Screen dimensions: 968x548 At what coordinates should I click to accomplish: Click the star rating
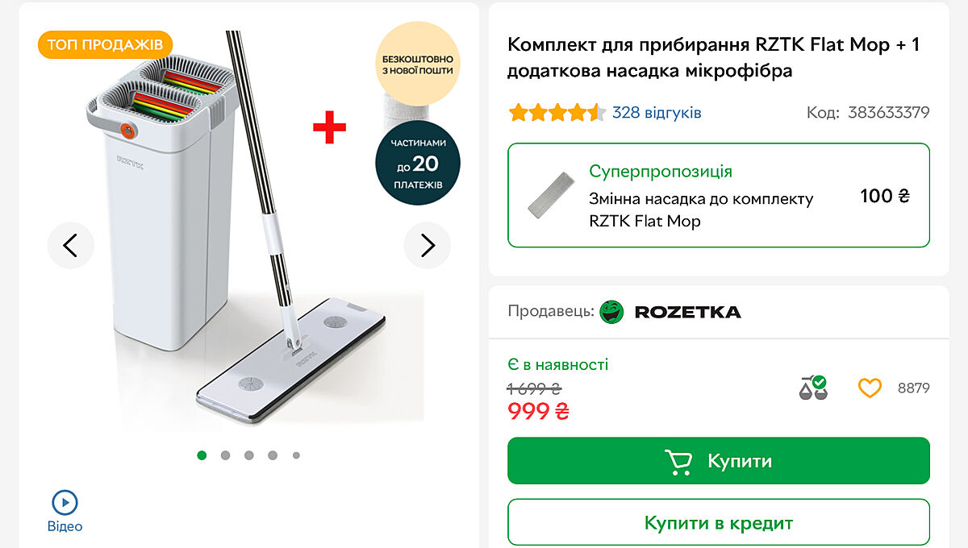pyautogui.click(x=557, y=113)
